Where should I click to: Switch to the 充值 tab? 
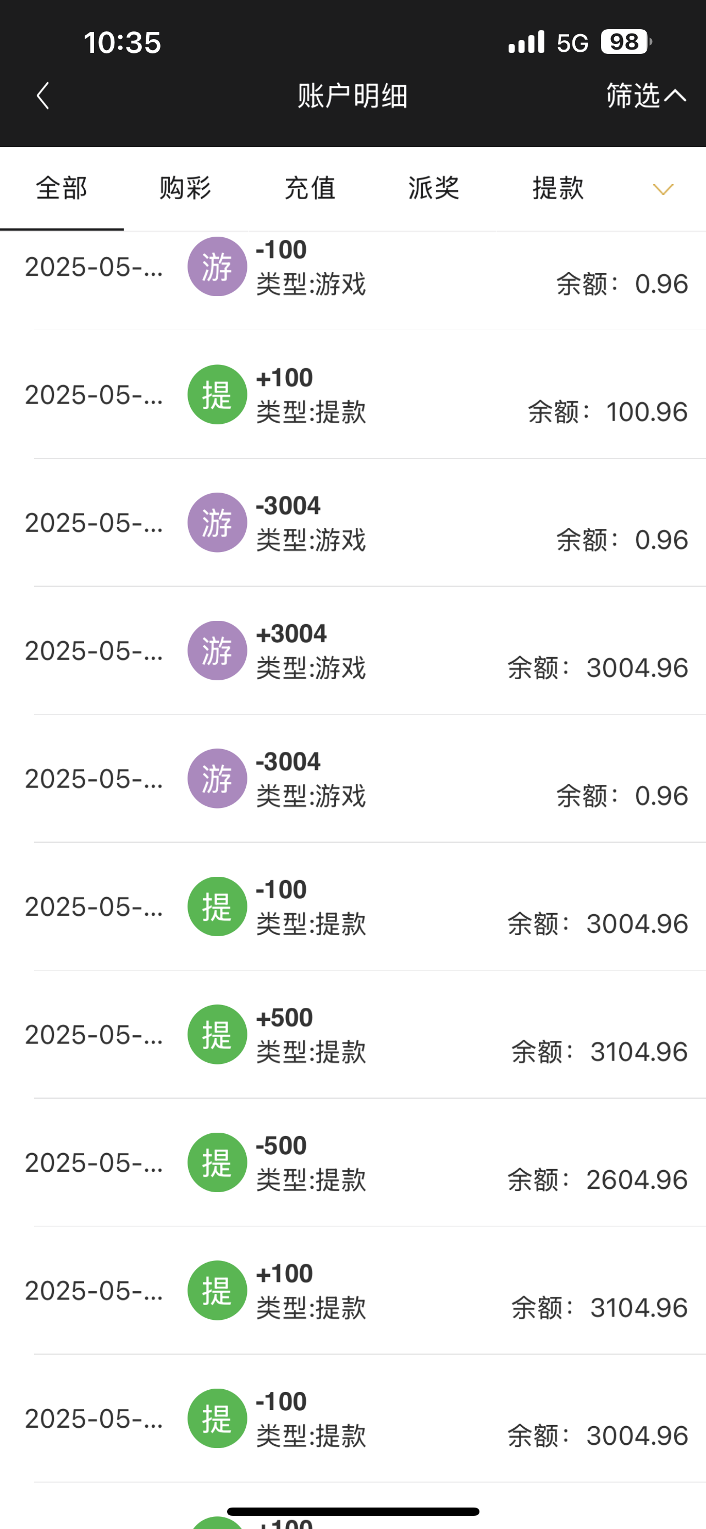click(x=310, y=189)
